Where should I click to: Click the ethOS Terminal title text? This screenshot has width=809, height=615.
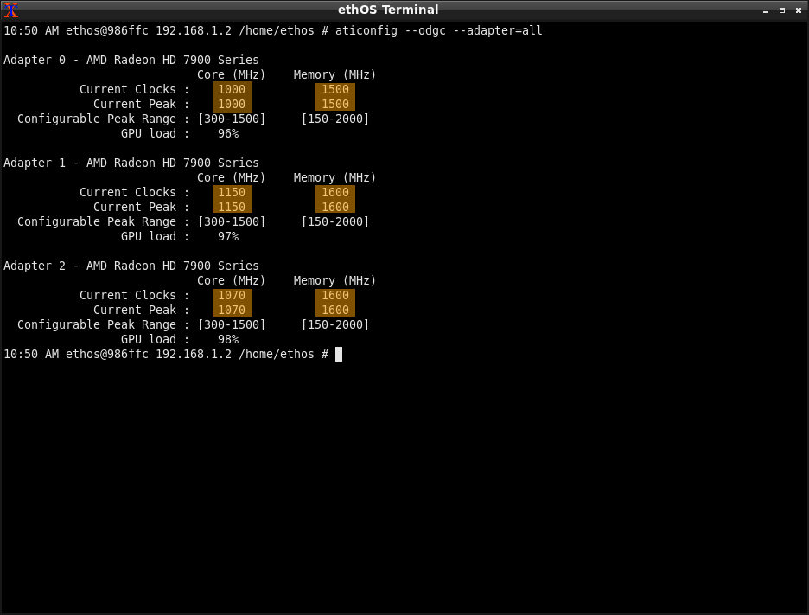388,10
